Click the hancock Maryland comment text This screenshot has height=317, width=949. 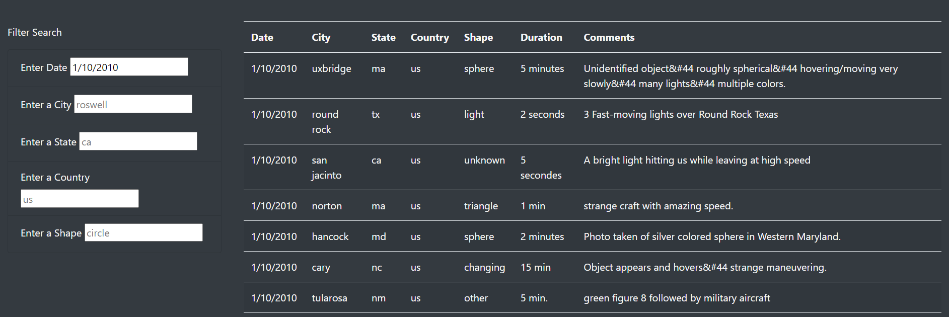(x=711, y=236)
